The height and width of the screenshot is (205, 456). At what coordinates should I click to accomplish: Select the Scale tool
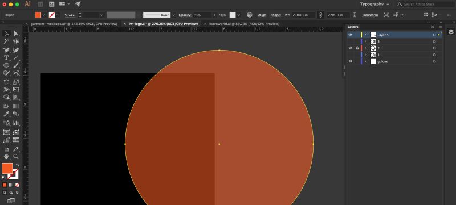[x=16, y=82]
